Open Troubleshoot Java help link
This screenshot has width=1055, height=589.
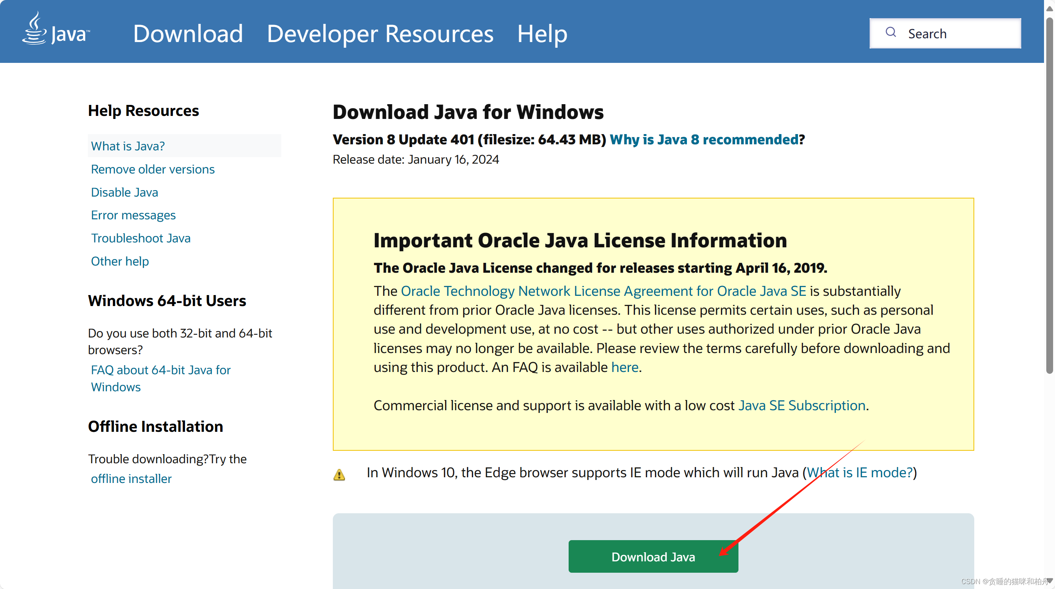click(x=141, y=238)
